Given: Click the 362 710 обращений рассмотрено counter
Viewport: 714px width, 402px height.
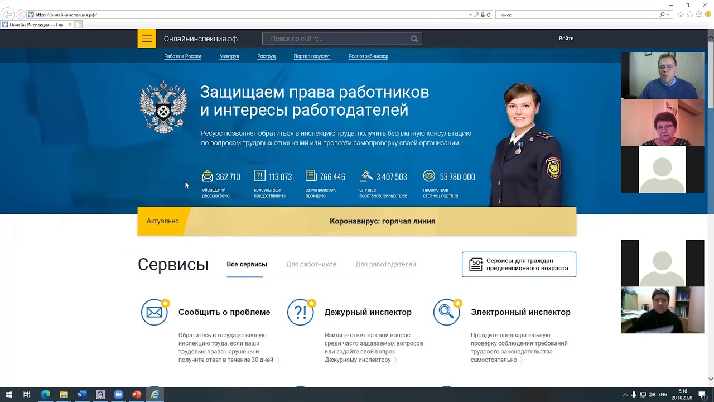Looking at the screenshot, I should 221,184.
